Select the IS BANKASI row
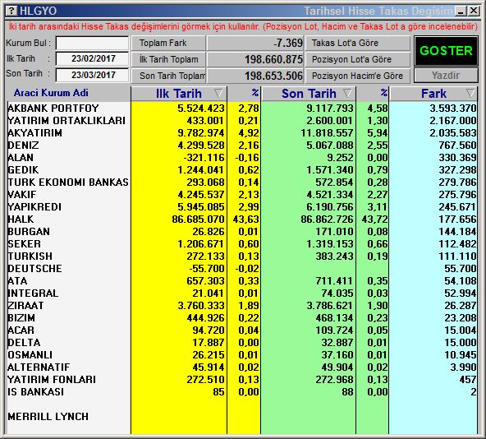Viewport: 486px width, 439px height. (x=242, y=392)
